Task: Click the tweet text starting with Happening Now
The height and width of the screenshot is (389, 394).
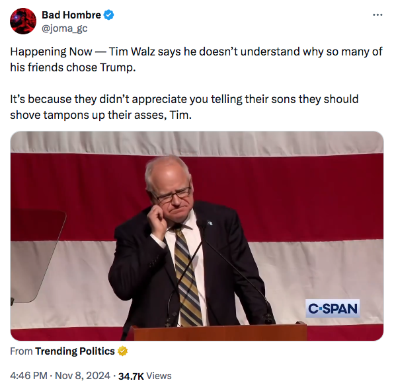Action: pos(196,59)
